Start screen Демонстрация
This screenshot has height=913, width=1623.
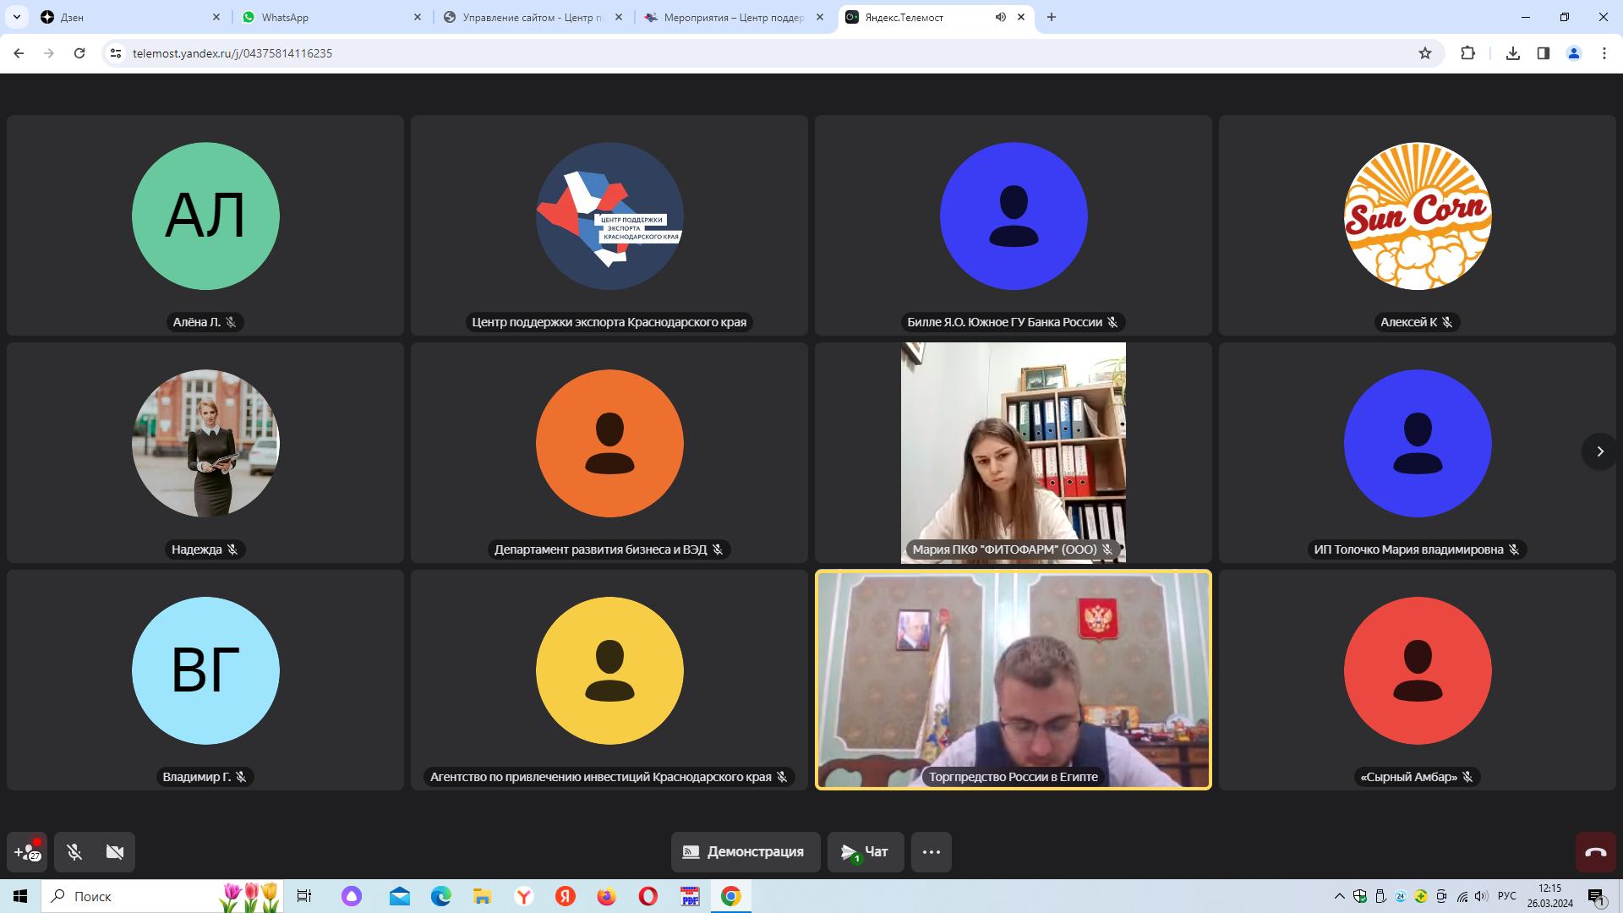click(x=745, y=852)
